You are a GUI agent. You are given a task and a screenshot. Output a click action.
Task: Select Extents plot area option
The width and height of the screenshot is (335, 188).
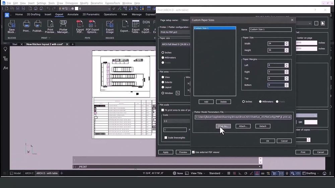[x=163, y=82]
